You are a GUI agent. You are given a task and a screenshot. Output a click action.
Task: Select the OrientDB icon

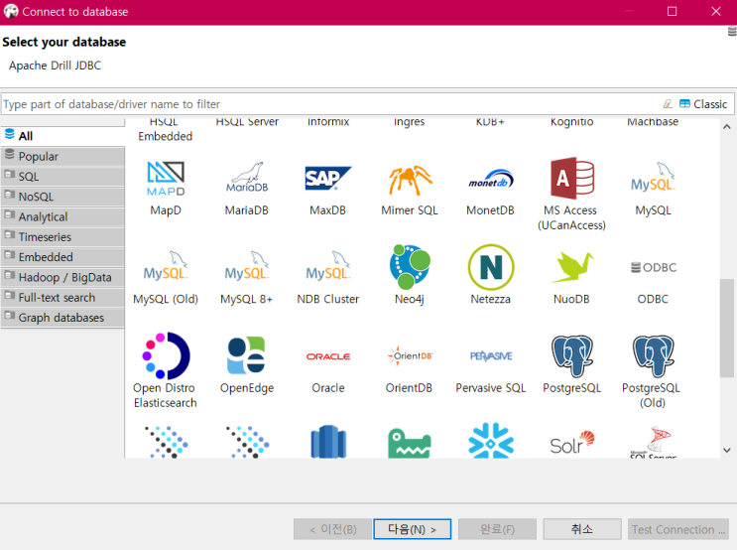pos(410,355)
